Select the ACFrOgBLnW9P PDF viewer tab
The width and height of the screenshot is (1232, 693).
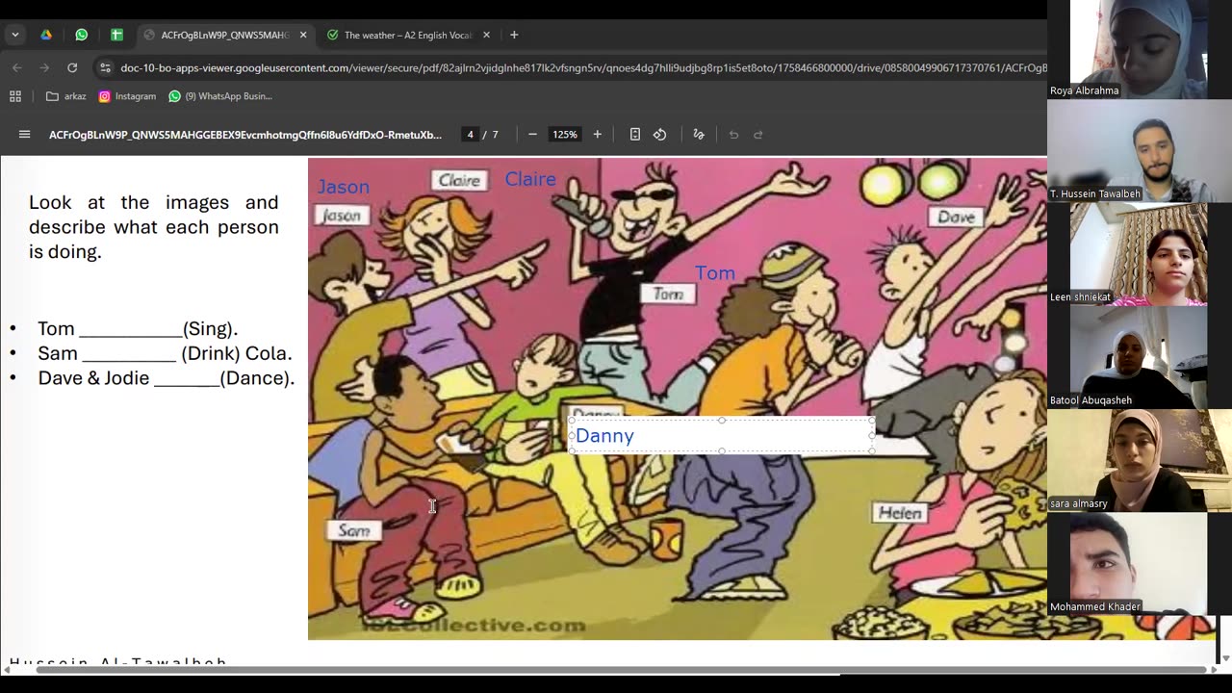[224, 35]
